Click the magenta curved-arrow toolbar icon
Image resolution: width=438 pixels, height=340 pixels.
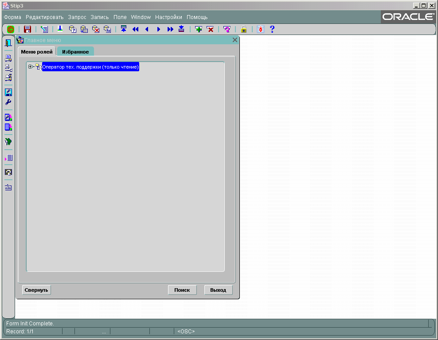click(227, 29)
